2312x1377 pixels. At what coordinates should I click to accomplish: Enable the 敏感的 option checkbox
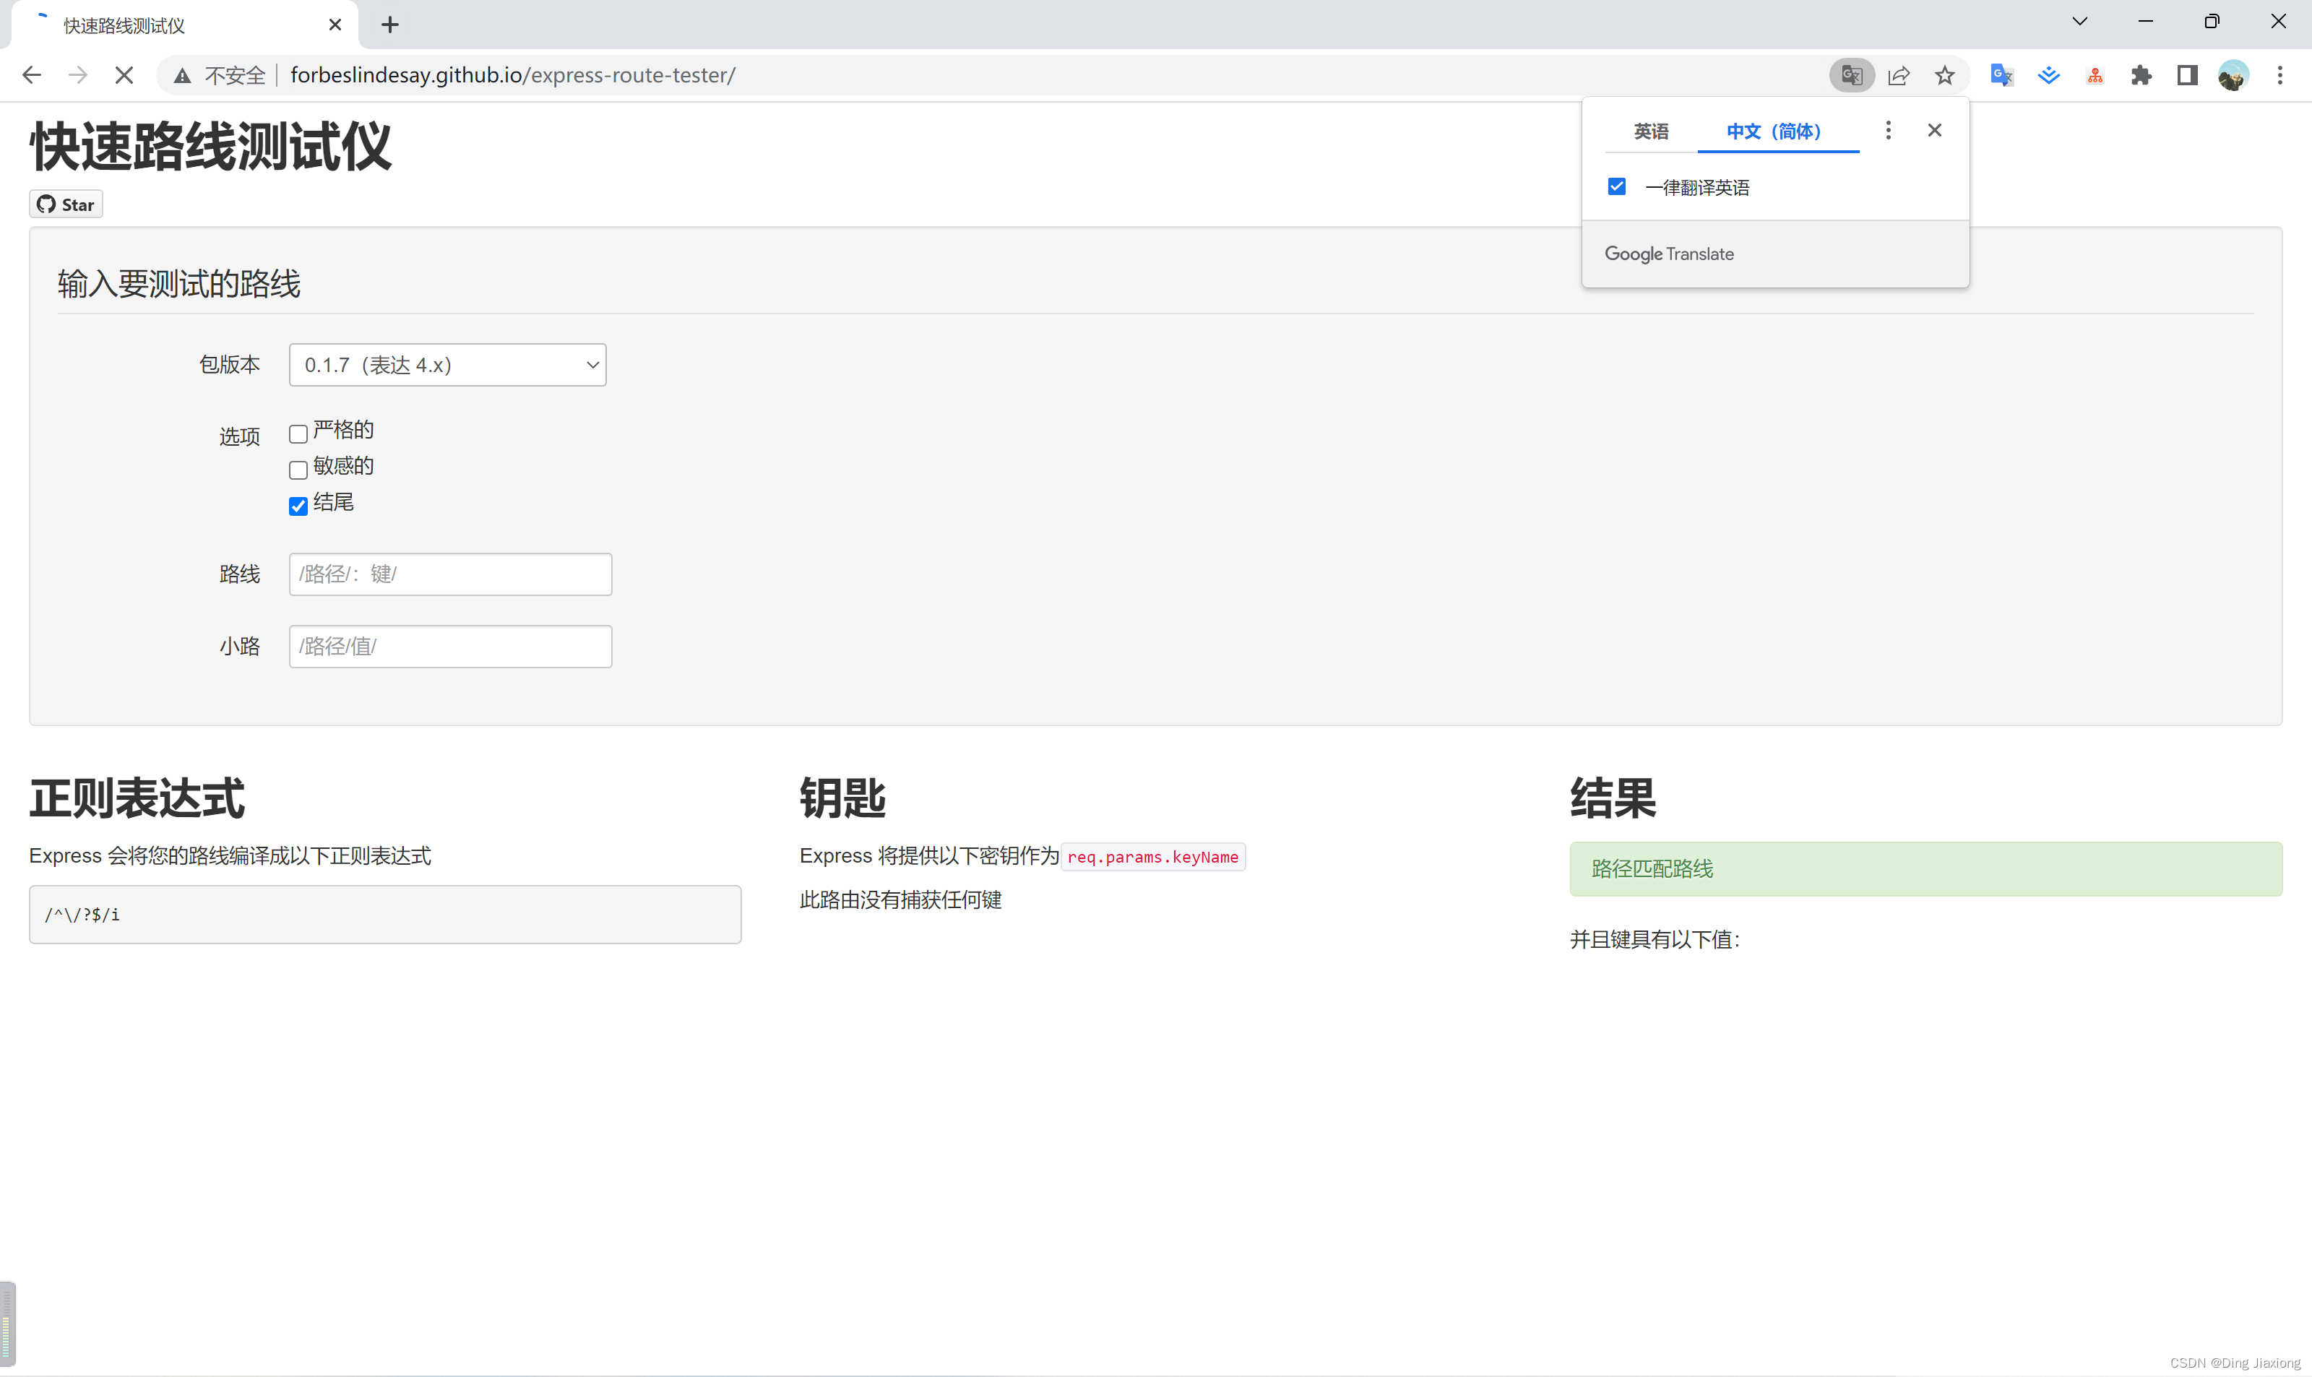(x=298, y=470)
